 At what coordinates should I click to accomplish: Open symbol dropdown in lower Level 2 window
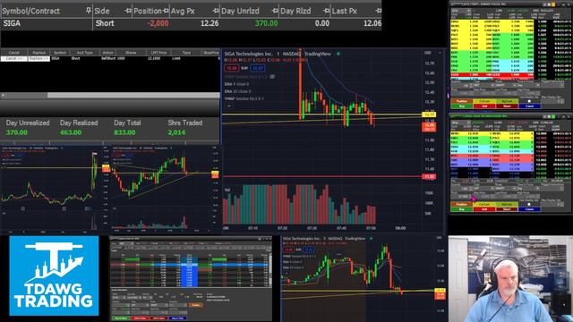coord(468,123)
